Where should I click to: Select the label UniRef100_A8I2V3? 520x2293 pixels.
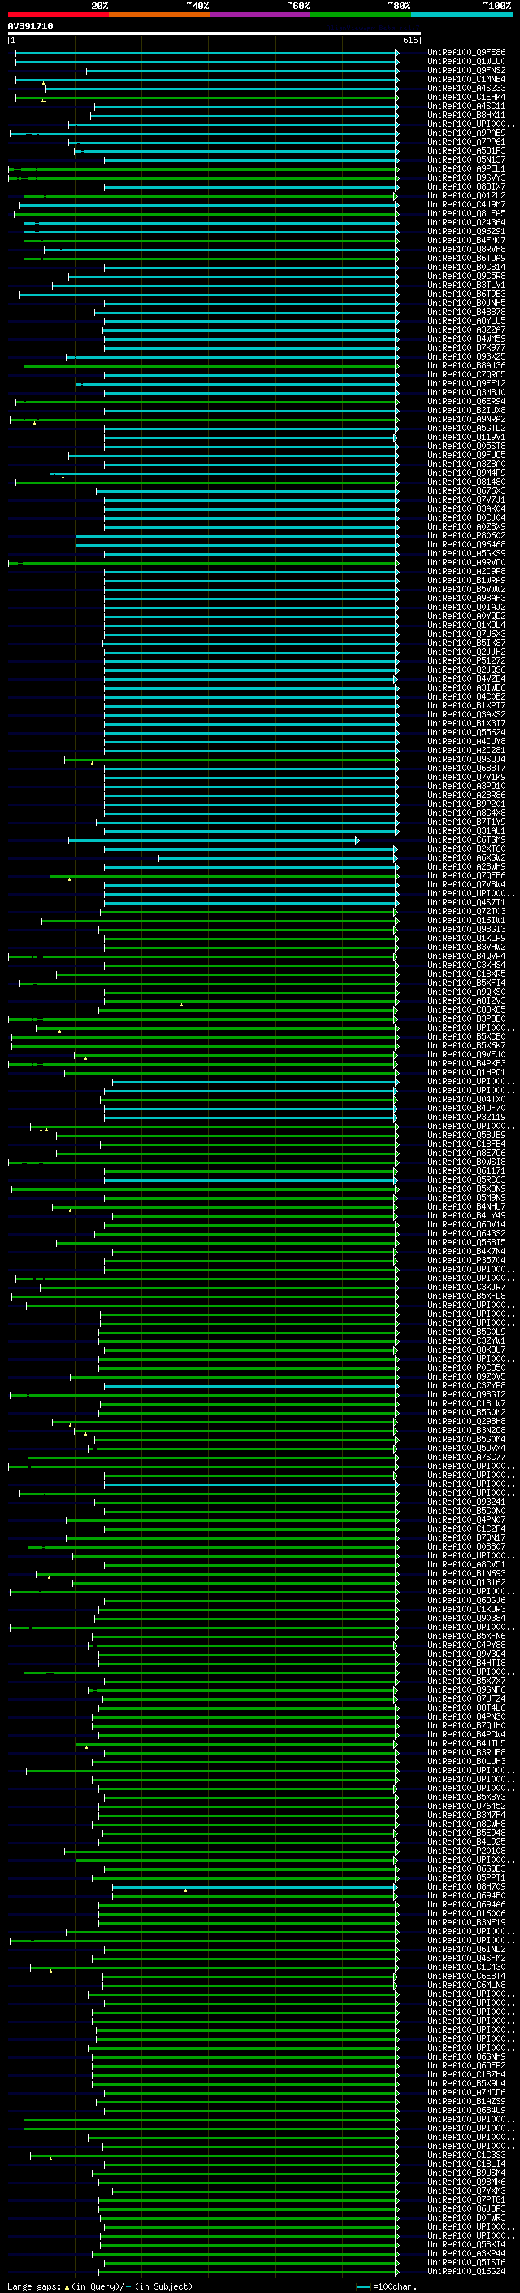466,1000
